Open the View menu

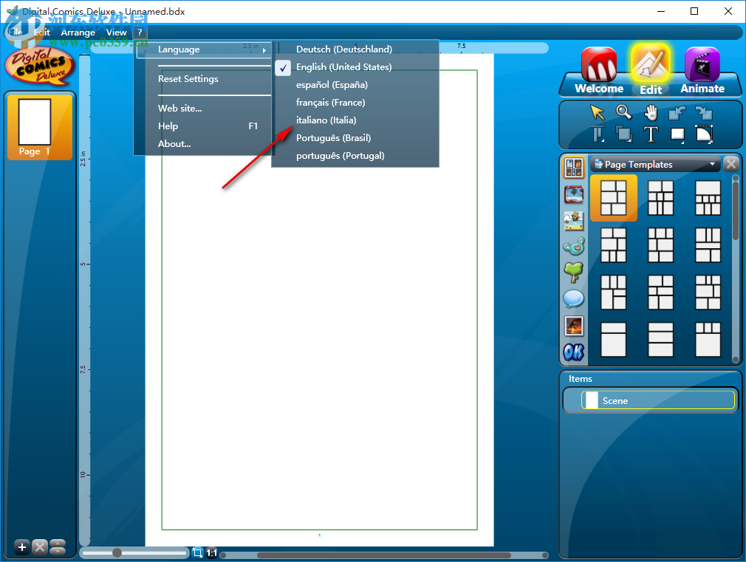point(117,32)
